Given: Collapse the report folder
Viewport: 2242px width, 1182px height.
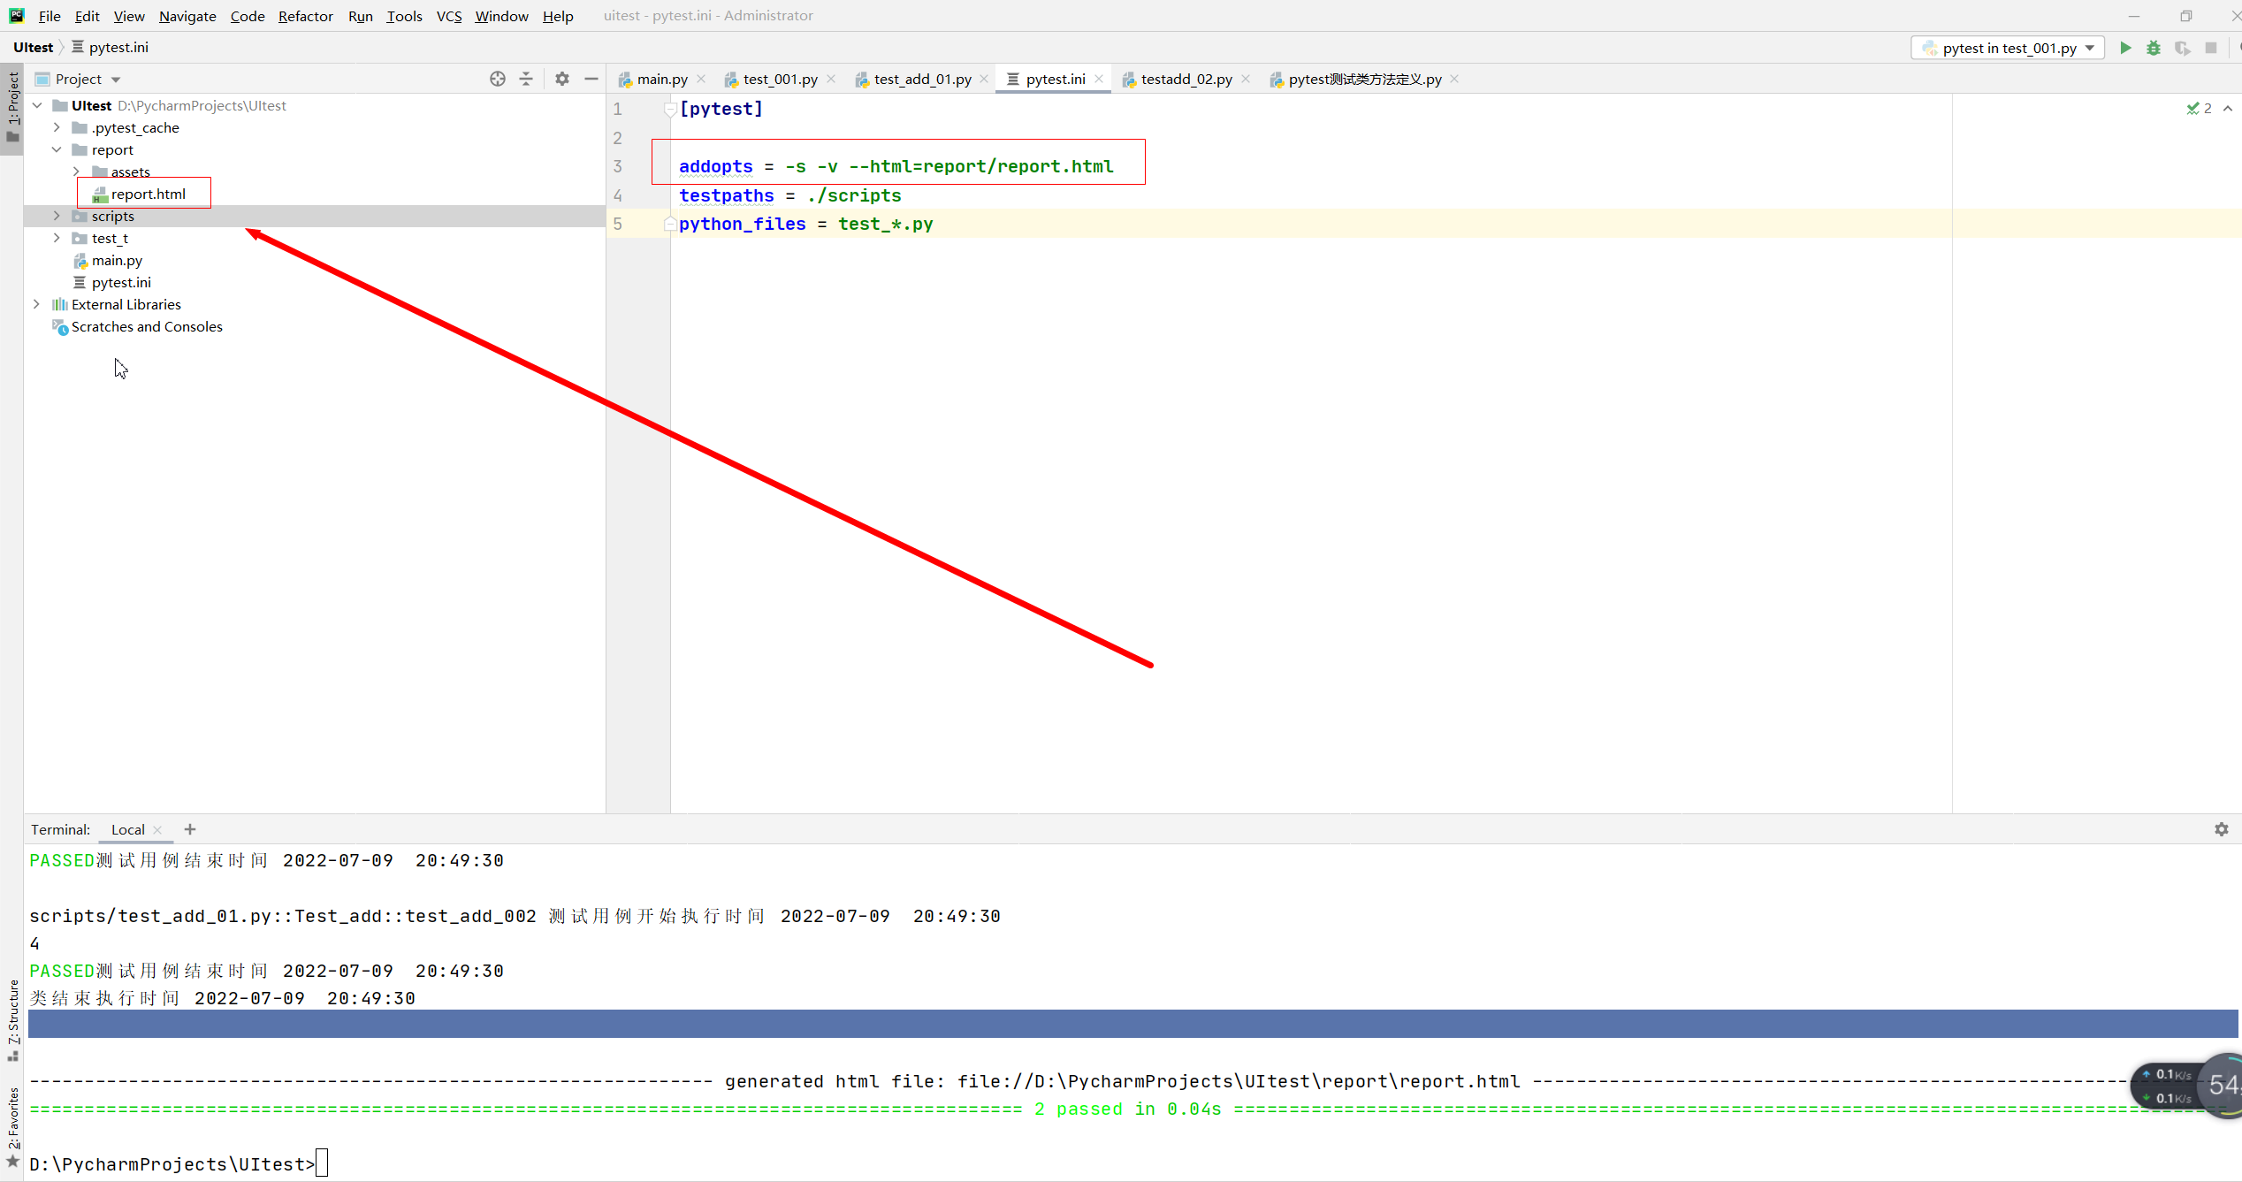Looking at the screenshot, I should [57, 149].
